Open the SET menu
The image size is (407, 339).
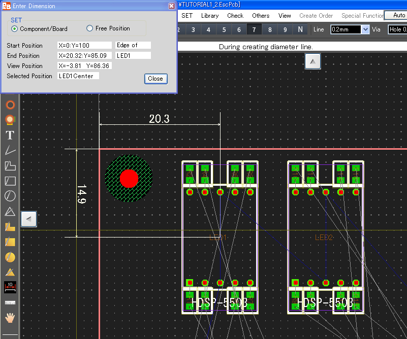click(x=187, y=16)
